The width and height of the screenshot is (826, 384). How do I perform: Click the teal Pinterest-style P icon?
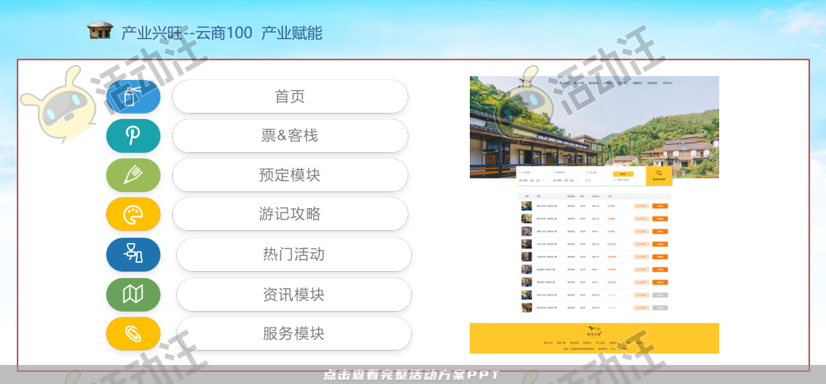click(x=133, y=136)
